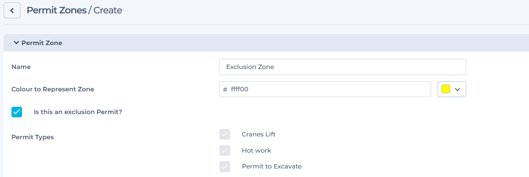This screenshot has width=529, height=177.
Task: Click the Colour to Represent Zone label
Action: click(53, 89)
